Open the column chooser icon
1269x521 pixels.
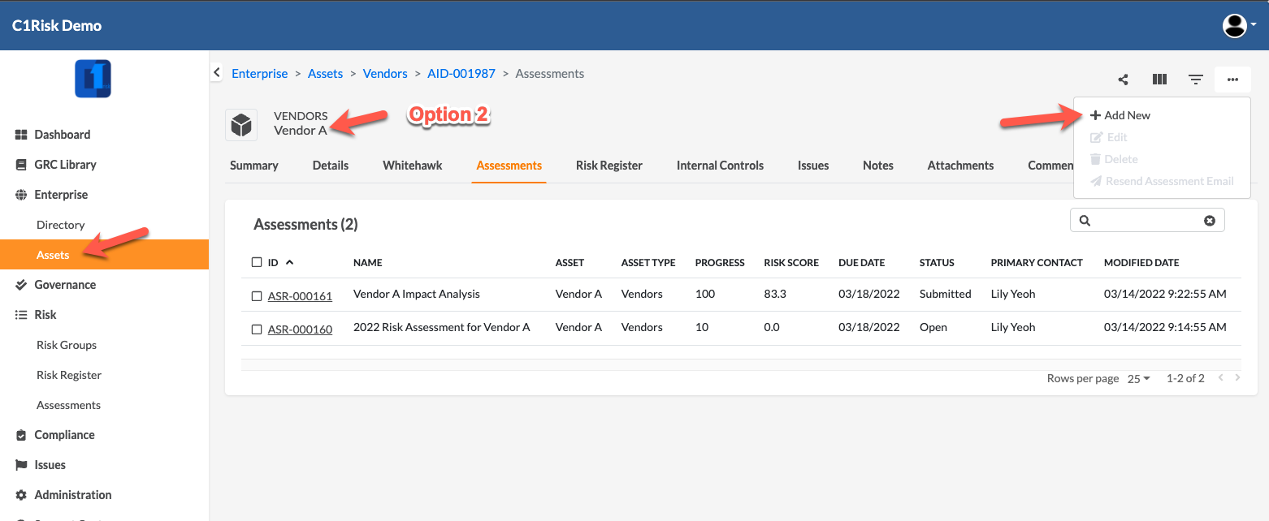(x=1159, y=80)
